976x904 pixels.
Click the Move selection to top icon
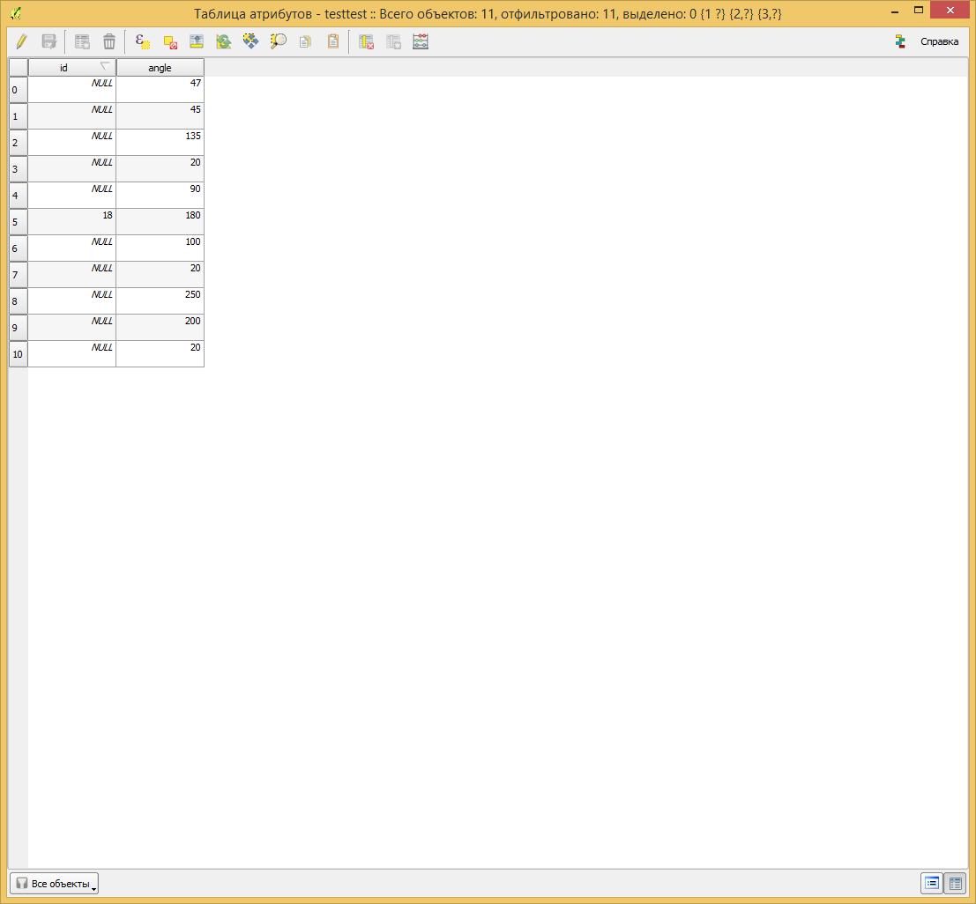(197, 41)
